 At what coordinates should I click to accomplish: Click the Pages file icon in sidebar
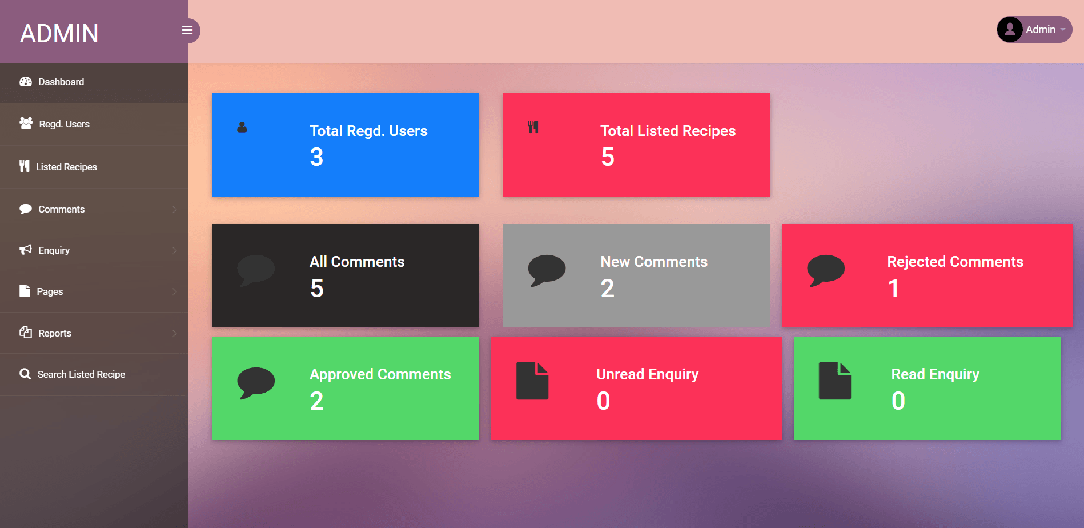[25, 291]
